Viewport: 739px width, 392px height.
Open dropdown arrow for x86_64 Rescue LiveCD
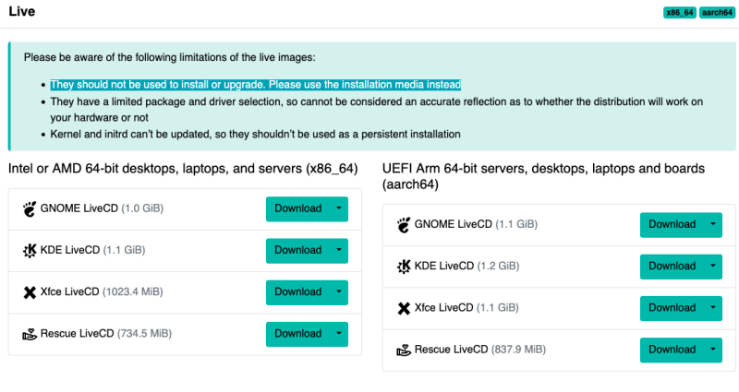[339, 334]
